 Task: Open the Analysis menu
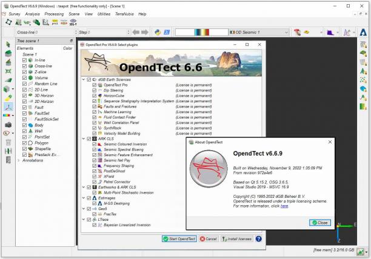click(x=32, y=14)
